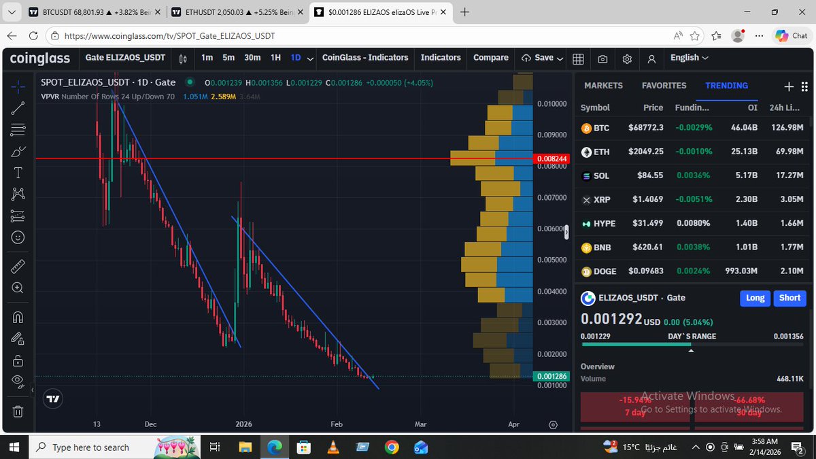This screenshot has width=816, height=459.
Task: Add a symbol with the plus icon
Action: 789,86
